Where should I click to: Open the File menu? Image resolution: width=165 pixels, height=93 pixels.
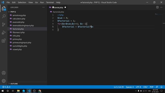[8, 2]
